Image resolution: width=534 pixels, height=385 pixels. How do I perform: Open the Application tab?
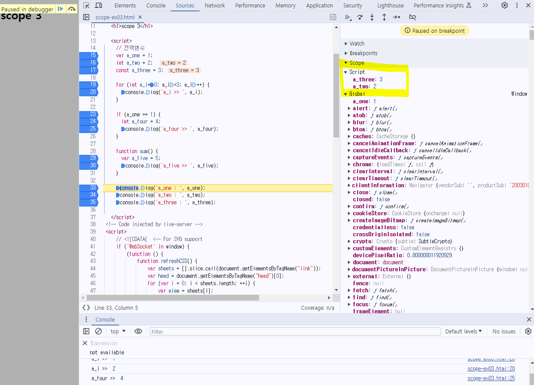[320, 5]
